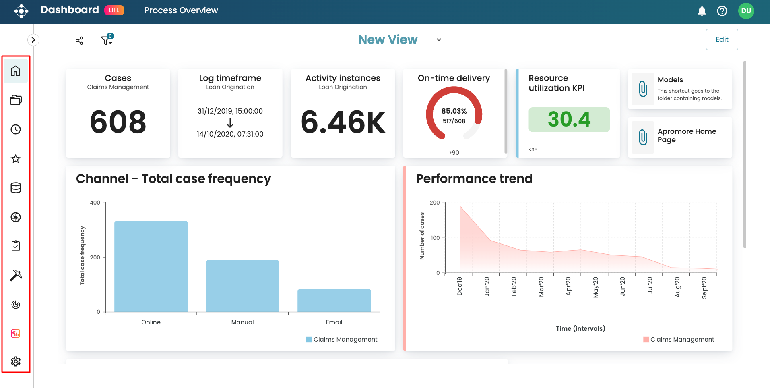
Task: Click the database icon in sidebar
Action: 16,188
